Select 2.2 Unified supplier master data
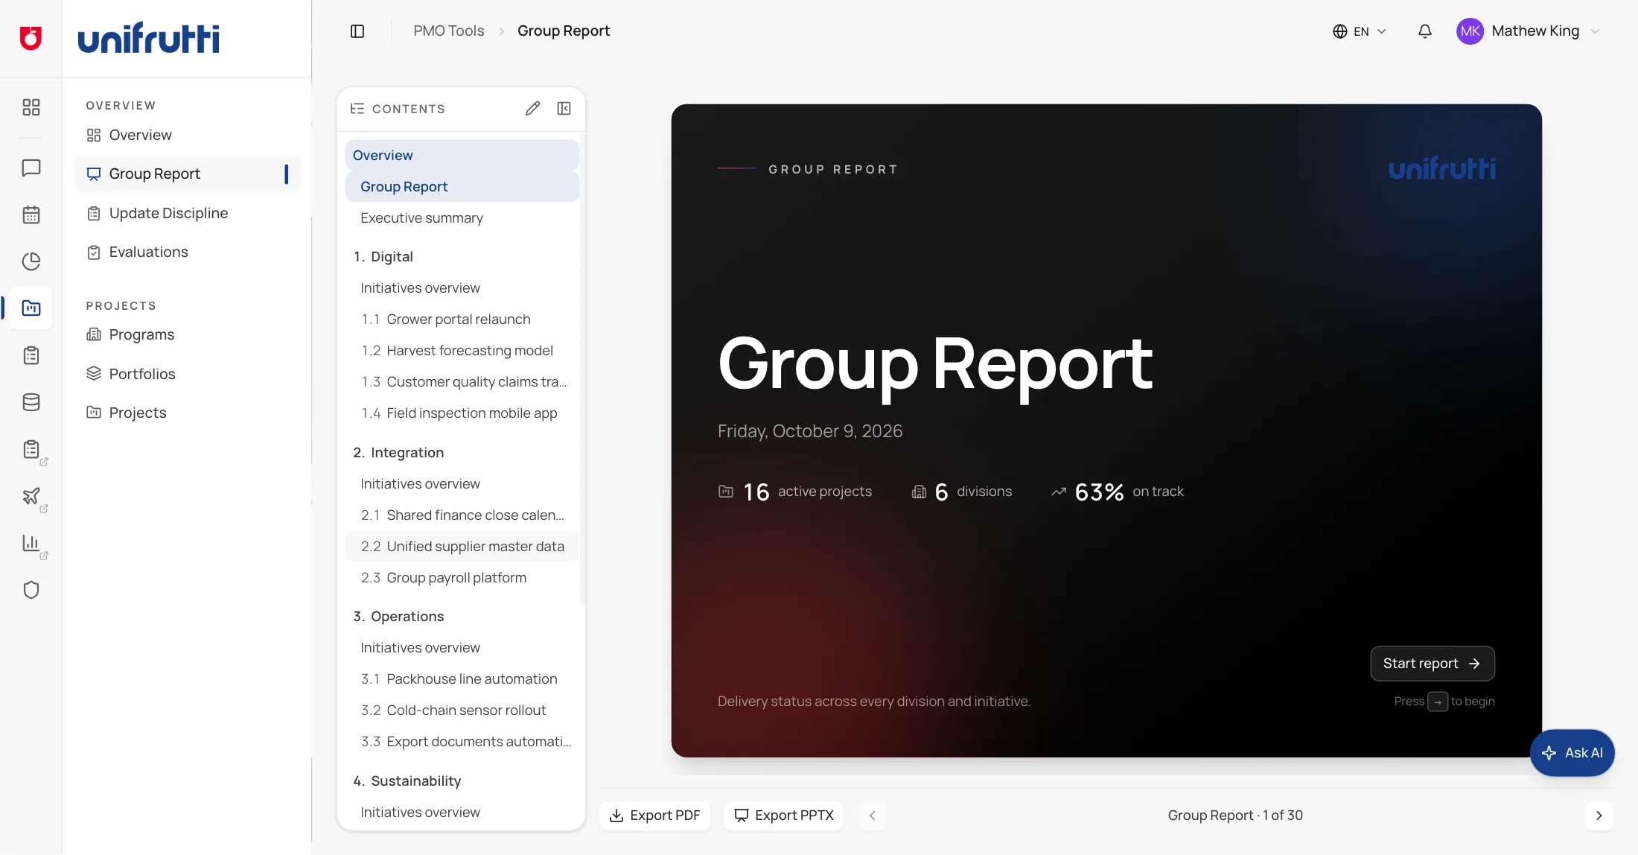1638x855 pixels. 462,546
